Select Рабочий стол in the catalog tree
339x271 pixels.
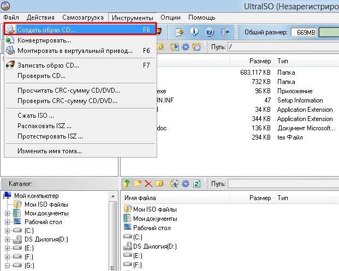tap(43, 222)
